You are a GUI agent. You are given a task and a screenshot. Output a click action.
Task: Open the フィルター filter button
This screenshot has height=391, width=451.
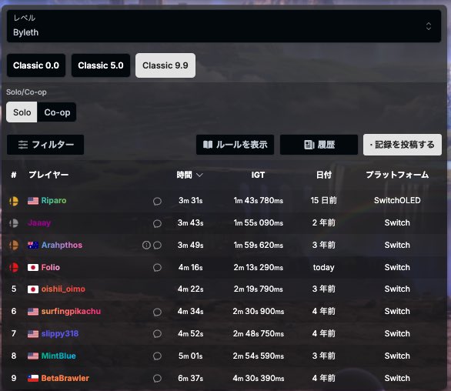point(45,145)
